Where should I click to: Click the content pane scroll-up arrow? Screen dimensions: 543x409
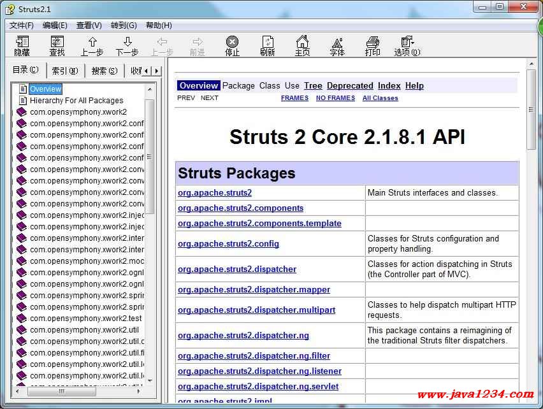pos(532,64)
